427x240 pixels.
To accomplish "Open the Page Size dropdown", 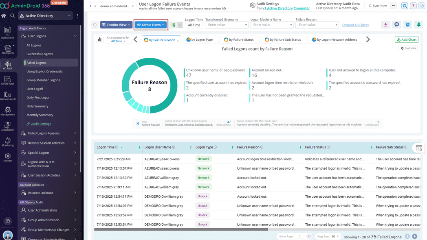I will point(328,236).
